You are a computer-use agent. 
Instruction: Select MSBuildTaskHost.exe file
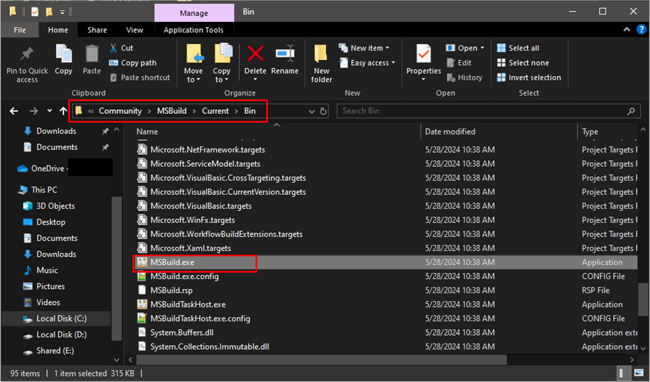click(x=188, y=305)
